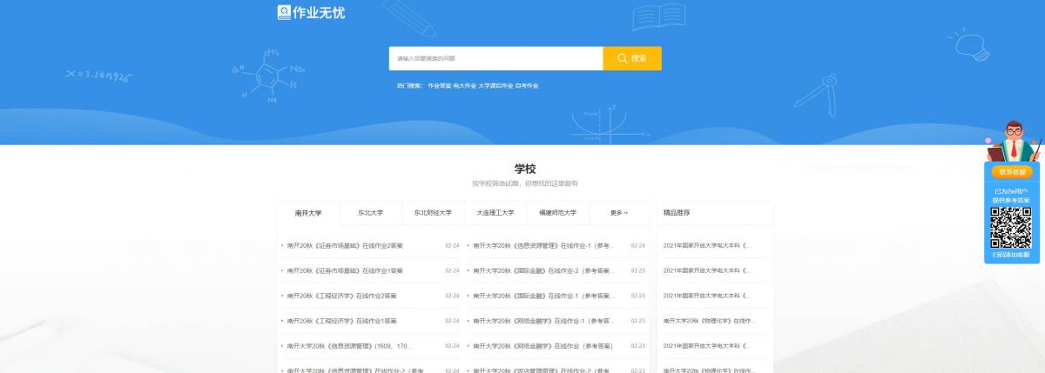Switch to the 东北大学 tab
The width and height of the screenshot is (1045, 373).
(x=370, y=213)
